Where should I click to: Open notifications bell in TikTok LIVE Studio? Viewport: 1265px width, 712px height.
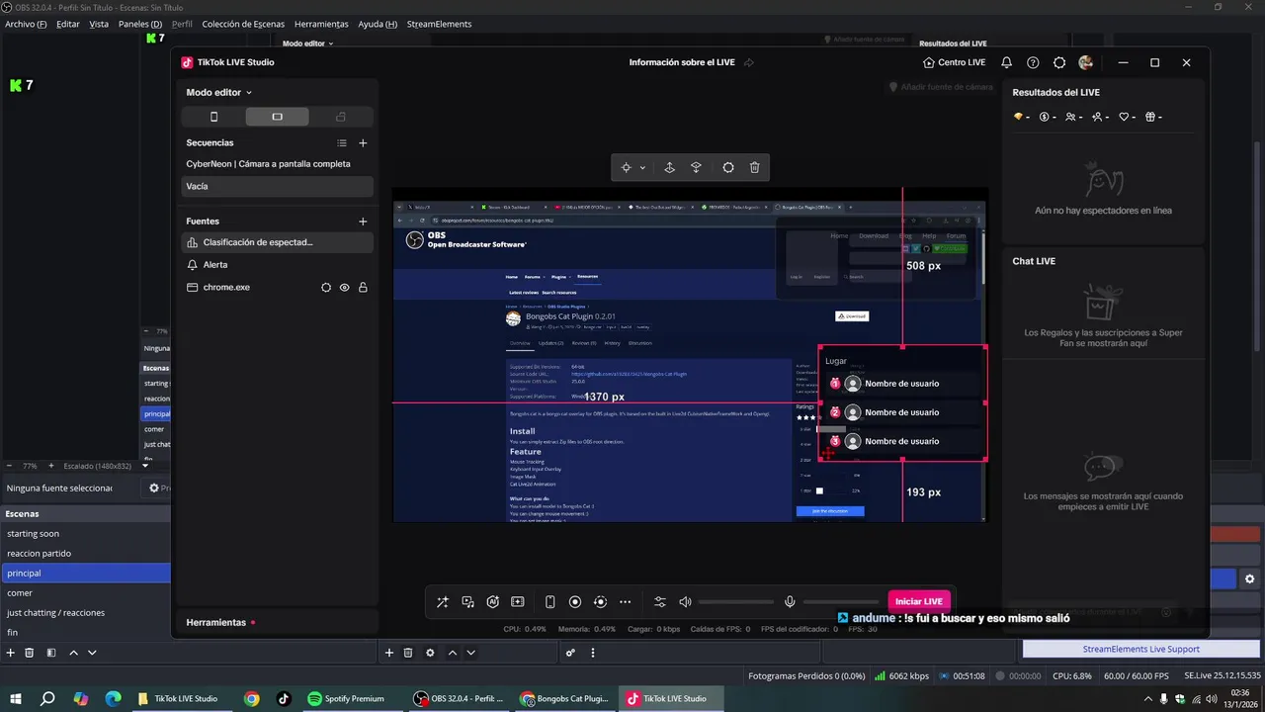coord(1006,62)
